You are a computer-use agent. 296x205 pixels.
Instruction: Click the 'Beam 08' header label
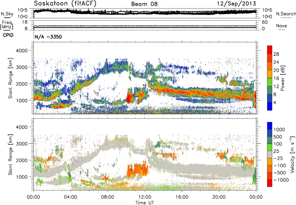[144, 4]
